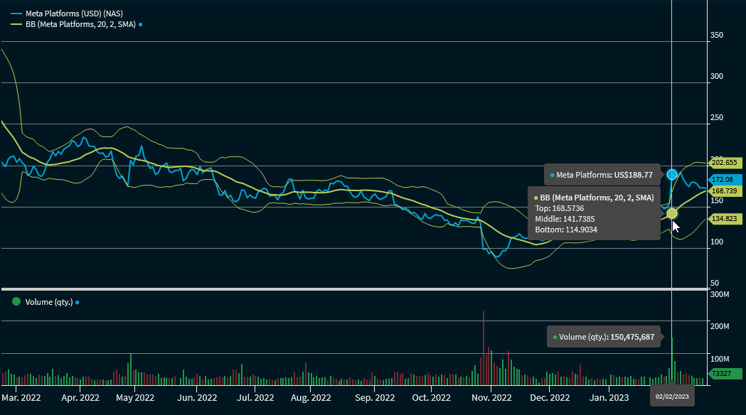
Task: Click the blue dot beside BB indicator legend
Action: coord(141,24)
